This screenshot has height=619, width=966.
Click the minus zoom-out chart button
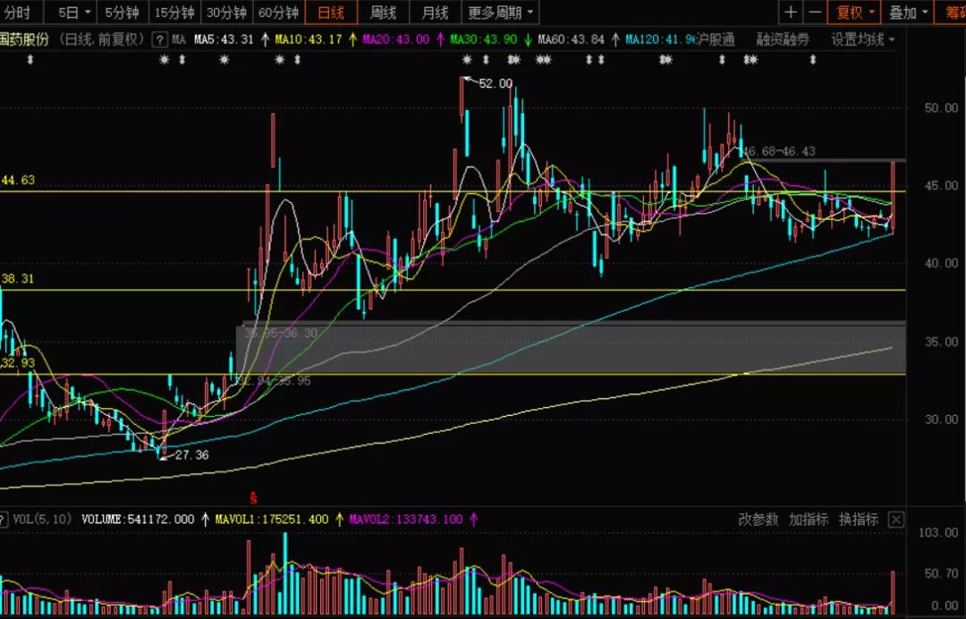pos(815,13)
